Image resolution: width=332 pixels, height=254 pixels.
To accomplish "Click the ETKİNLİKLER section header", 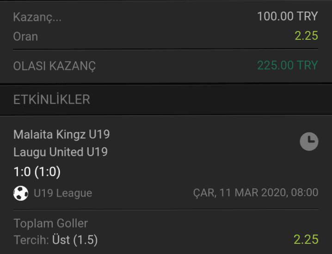I will pos(52,99).
